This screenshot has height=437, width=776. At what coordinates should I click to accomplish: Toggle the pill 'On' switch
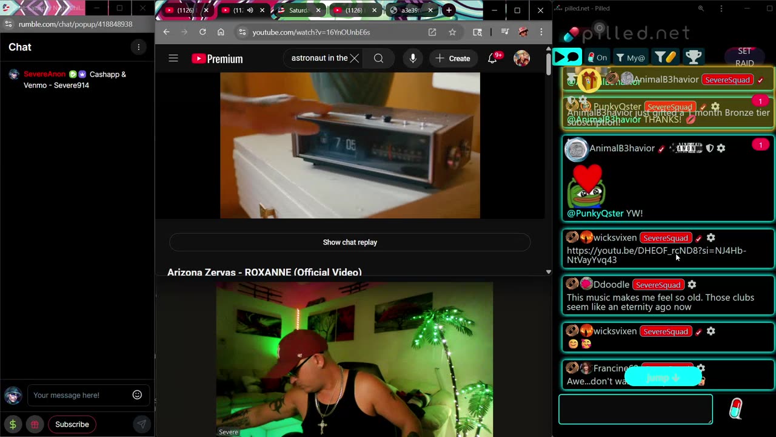click(x=597, y=58)
